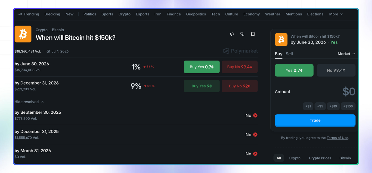Select the by September 30, 2025 resolved row
This screenshot has width=372, height=173.
click(x=136, y=115)
